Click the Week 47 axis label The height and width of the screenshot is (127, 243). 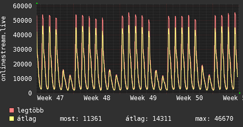pos(50,98)
